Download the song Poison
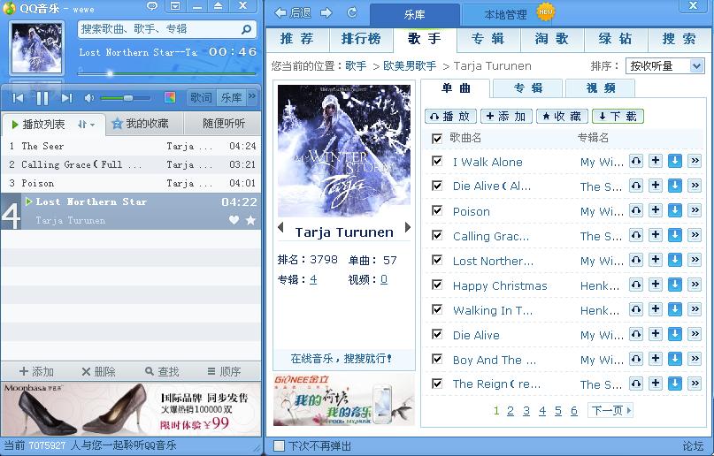The height and width of the screenshot is (456, 714). [x=675, y=210]
